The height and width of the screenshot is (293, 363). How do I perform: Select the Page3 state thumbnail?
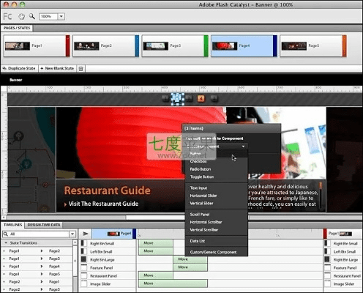(175, 46)
